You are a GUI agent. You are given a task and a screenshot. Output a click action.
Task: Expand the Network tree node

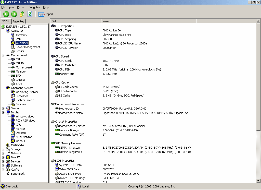coord(3,153)
